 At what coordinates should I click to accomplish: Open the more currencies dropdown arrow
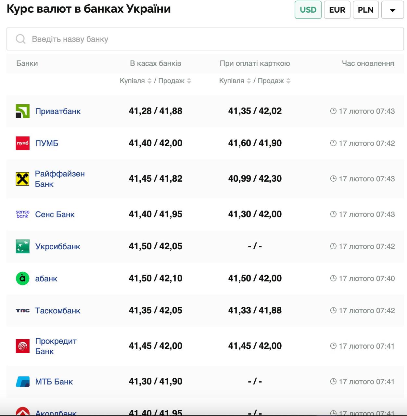pos(392,10)
